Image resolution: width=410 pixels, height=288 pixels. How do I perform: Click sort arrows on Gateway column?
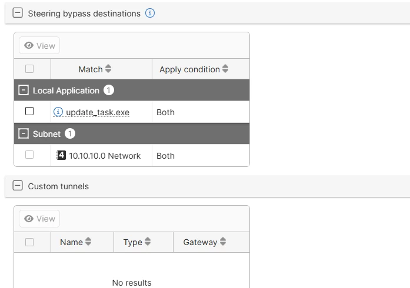223,242
